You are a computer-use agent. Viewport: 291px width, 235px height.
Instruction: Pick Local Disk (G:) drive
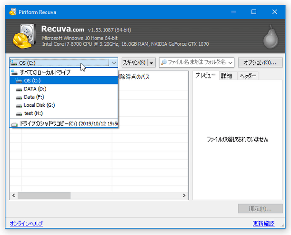(x=64, y=105)
